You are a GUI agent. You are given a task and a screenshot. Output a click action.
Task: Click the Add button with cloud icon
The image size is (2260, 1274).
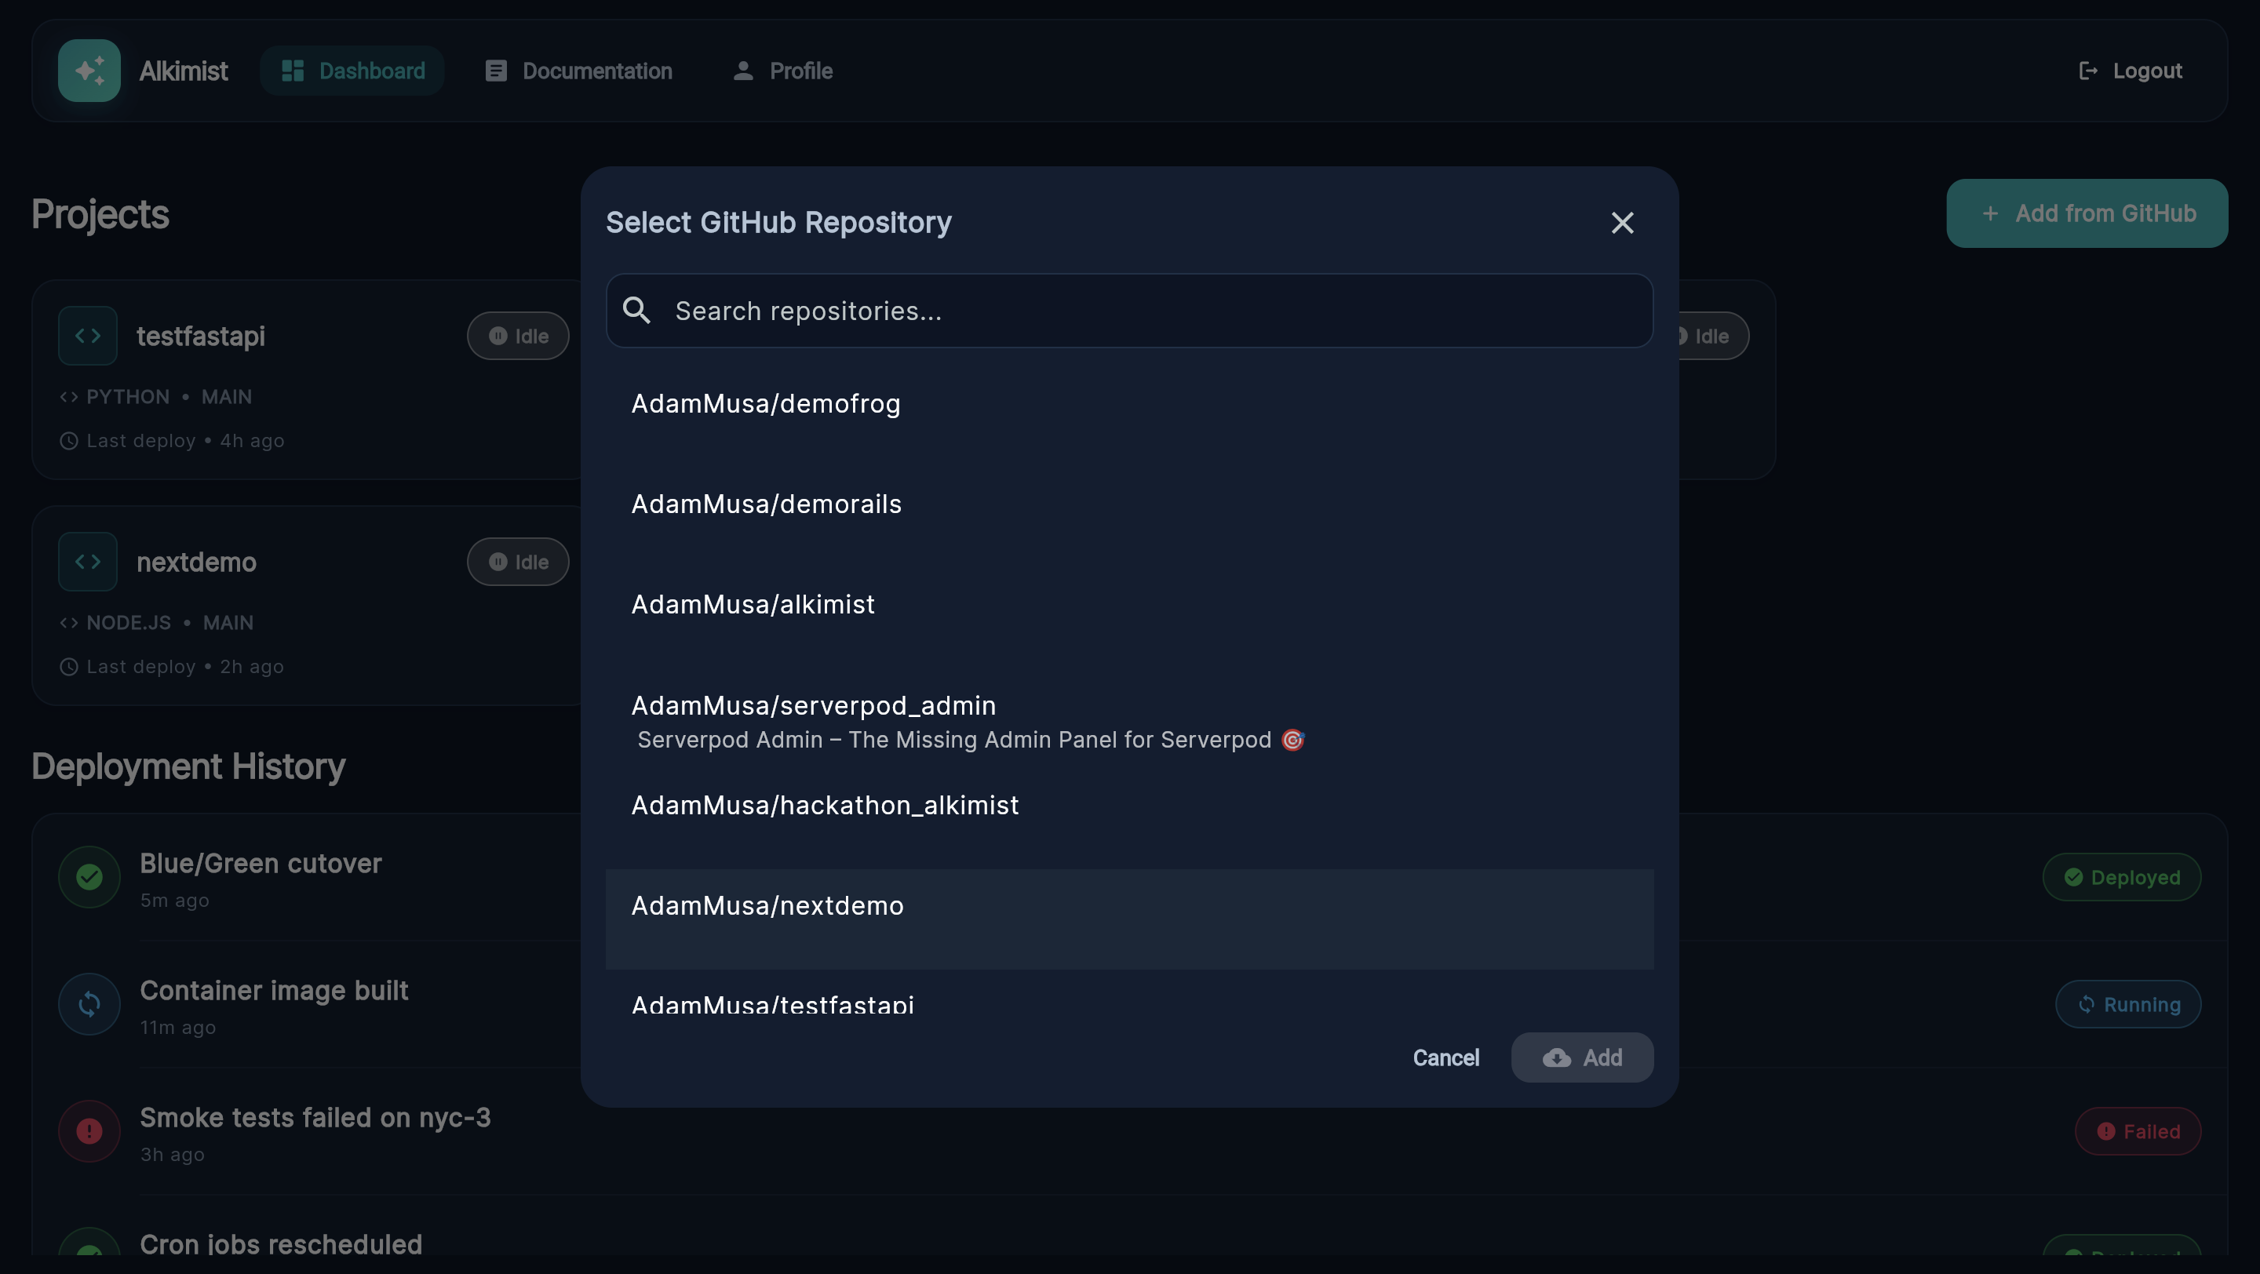[1582, 1057]
